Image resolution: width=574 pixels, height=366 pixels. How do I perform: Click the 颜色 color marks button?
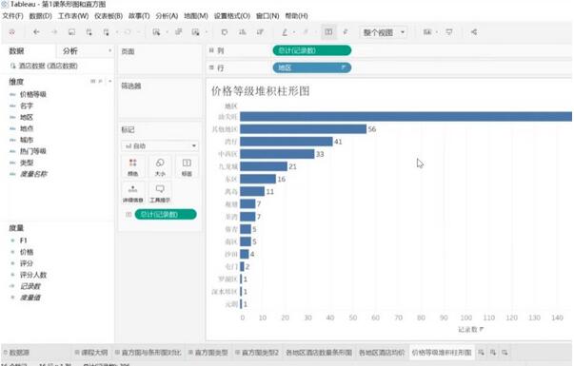(133, 166)
